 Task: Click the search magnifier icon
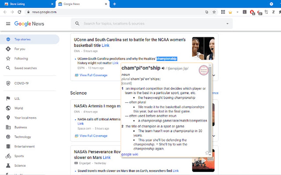click(77, 23)
